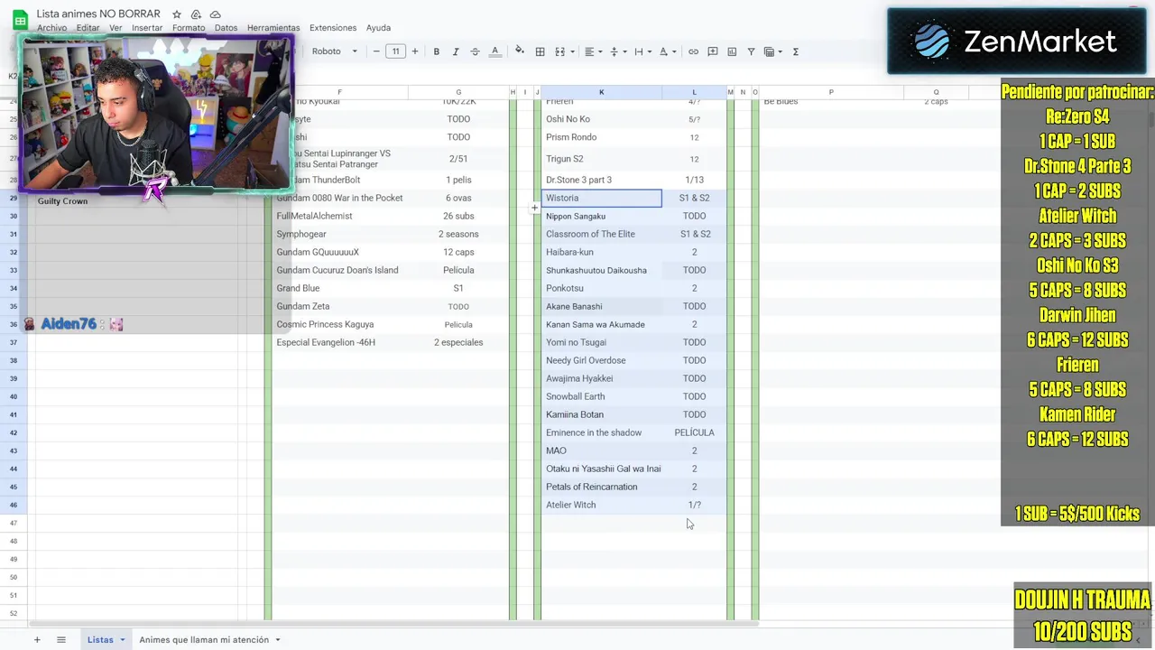The height and width of the screenshot is (650, 1155).
Task: Click the insert chart icon
Action: click(732, 51)
